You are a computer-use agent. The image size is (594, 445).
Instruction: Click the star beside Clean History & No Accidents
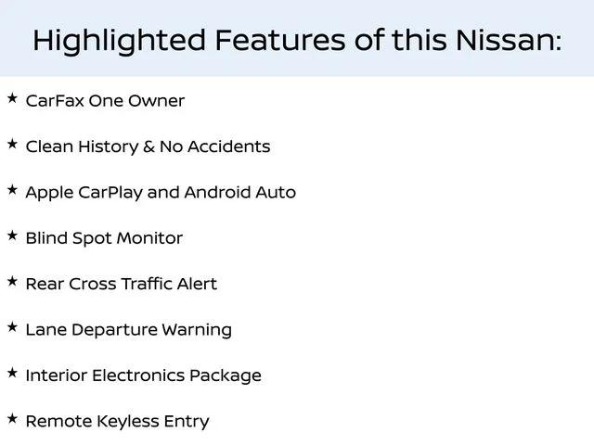point(12,145)
